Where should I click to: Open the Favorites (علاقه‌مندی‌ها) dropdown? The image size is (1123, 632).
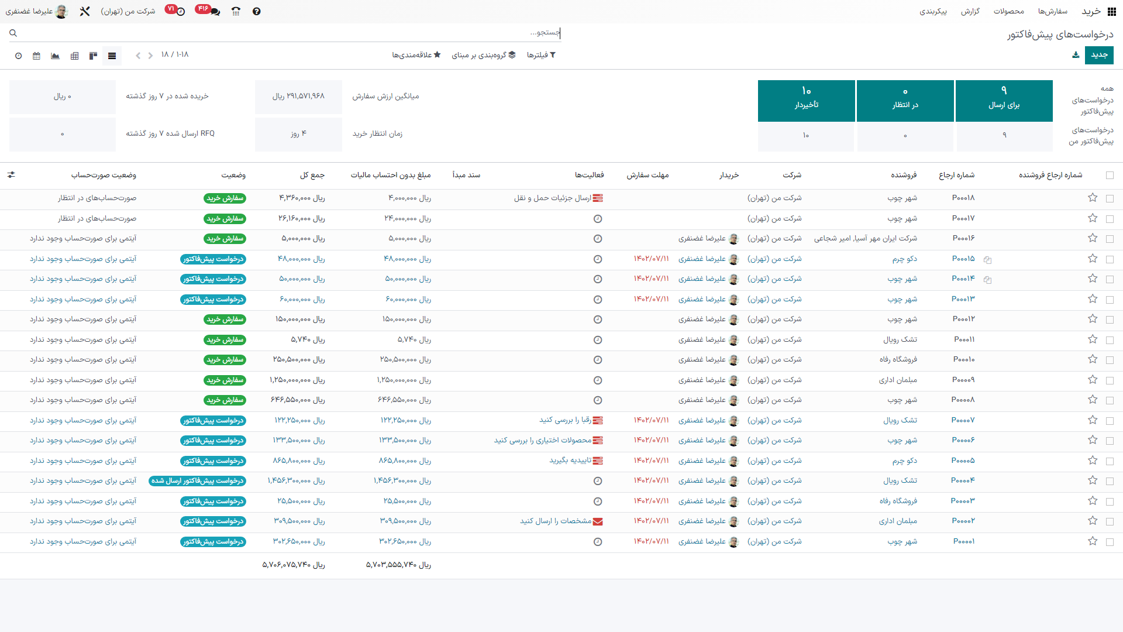[416, 55]
